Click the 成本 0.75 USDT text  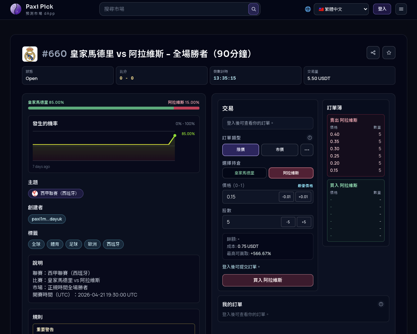pyautogui.click(x=243, y=246)
